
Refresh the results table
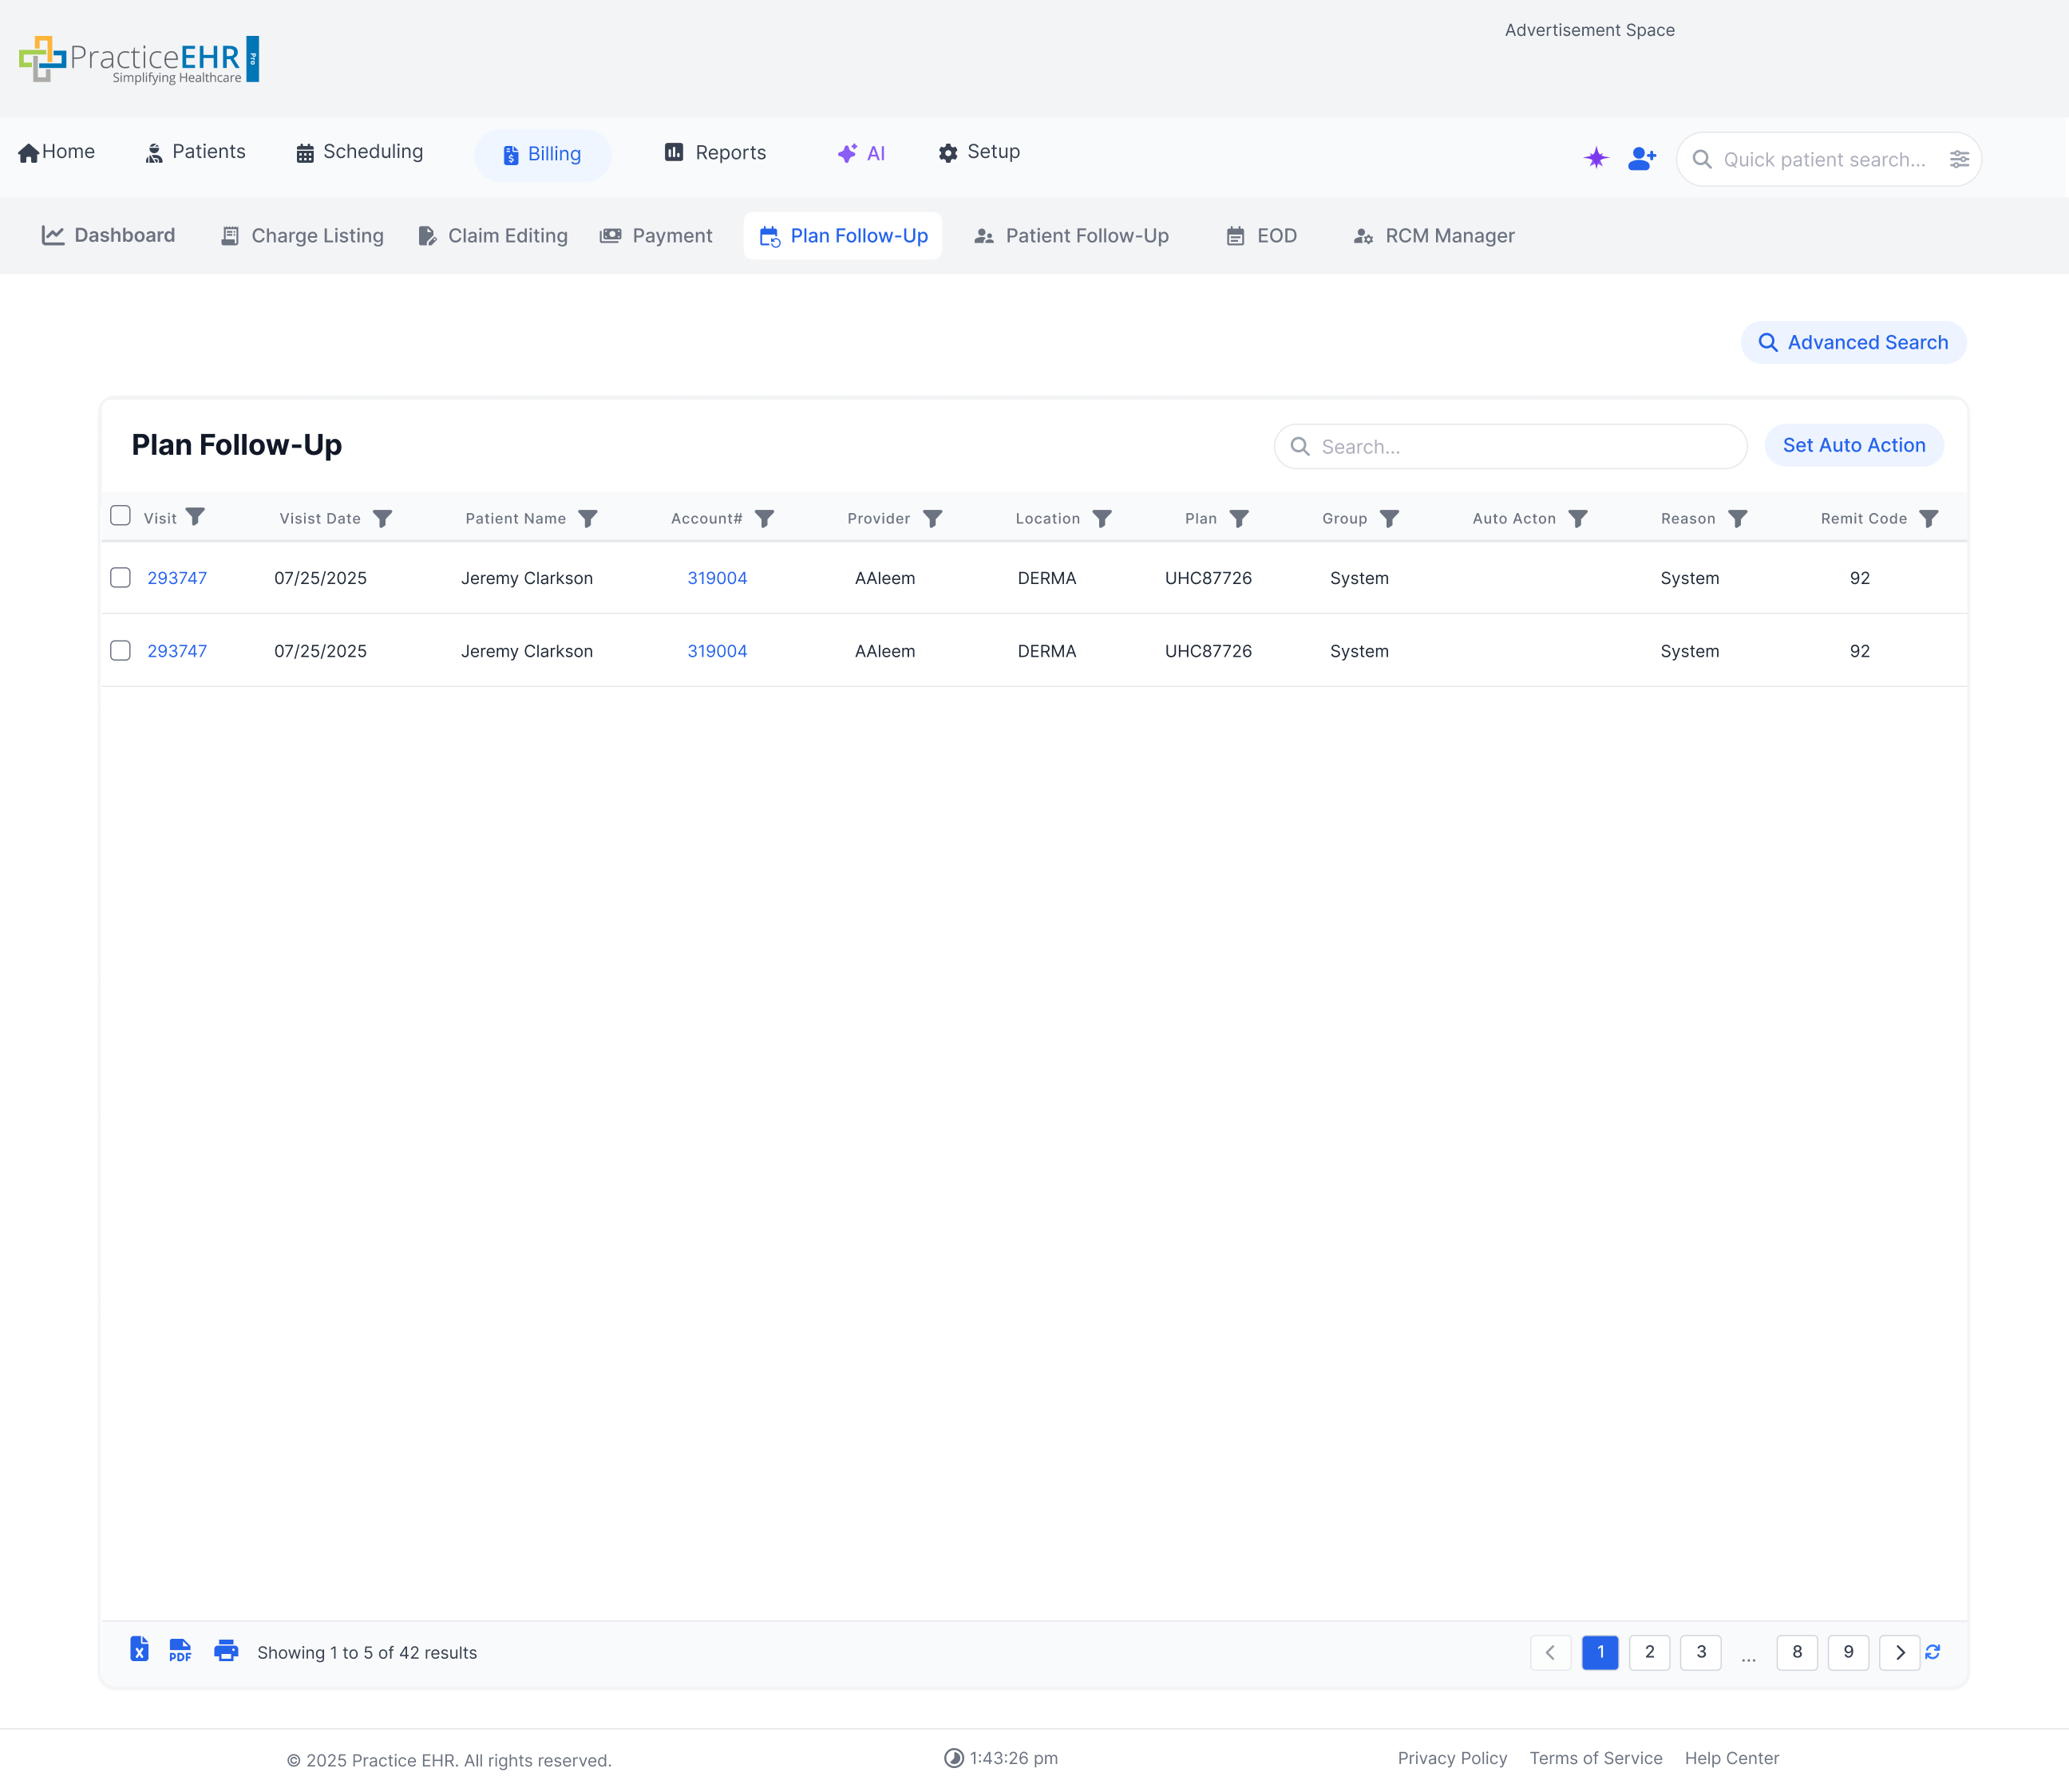(x=1933, y=1652)
